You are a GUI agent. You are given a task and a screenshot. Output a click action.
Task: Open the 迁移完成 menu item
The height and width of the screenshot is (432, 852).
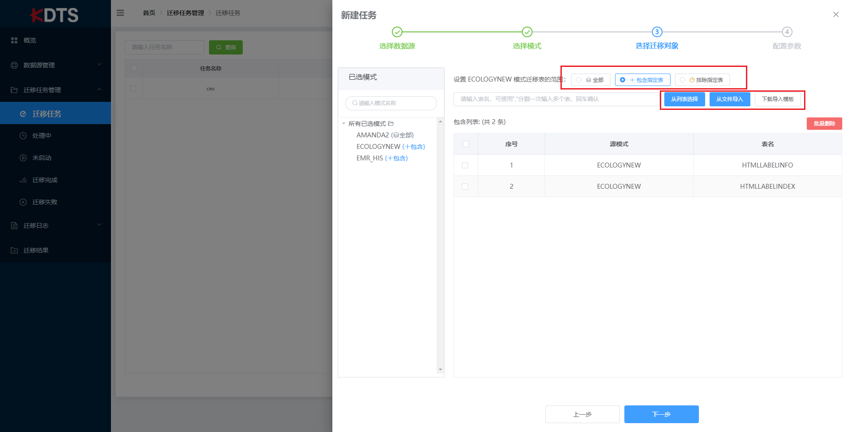pyautogui.click(x=55, y=180)
